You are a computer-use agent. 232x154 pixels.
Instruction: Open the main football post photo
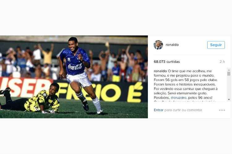(x=74, y=77)
